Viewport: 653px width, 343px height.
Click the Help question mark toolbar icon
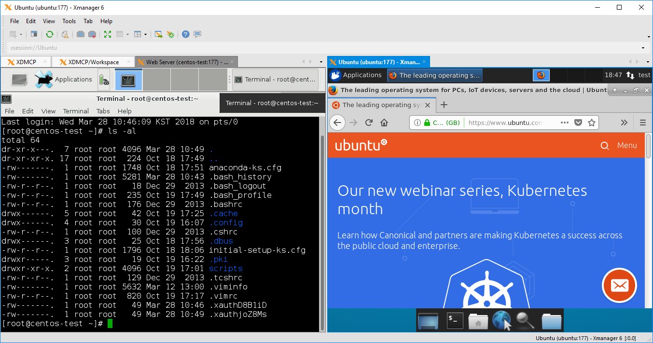pos(185,34)
